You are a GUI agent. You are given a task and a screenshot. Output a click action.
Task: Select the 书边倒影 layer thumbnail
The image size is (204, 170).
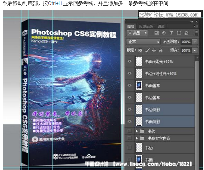[x=139, y=109]
